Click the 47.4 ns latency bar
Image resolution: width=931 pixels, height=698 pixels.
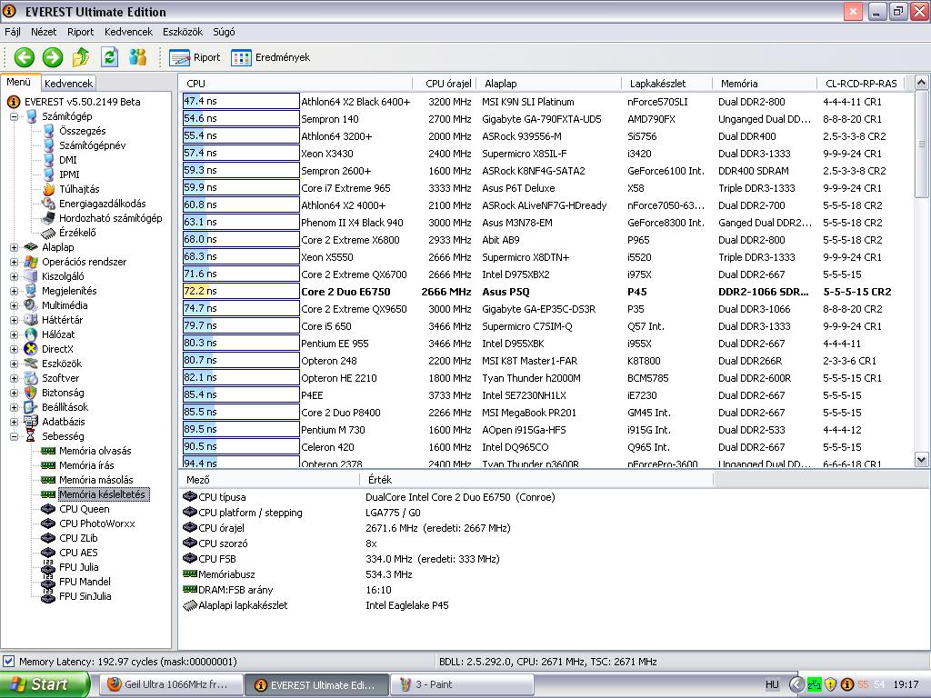(x=241, y=102)
